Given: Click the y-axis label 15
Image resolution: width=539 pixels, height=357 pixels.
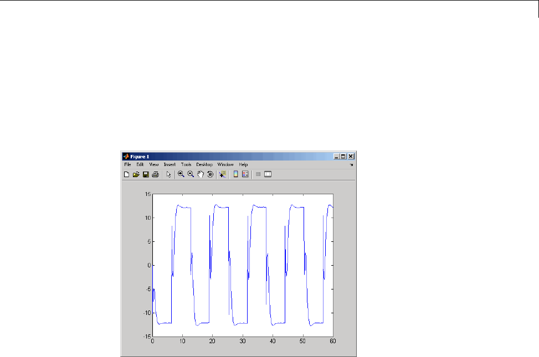Looking at the screenshot, I should point(148,194).
